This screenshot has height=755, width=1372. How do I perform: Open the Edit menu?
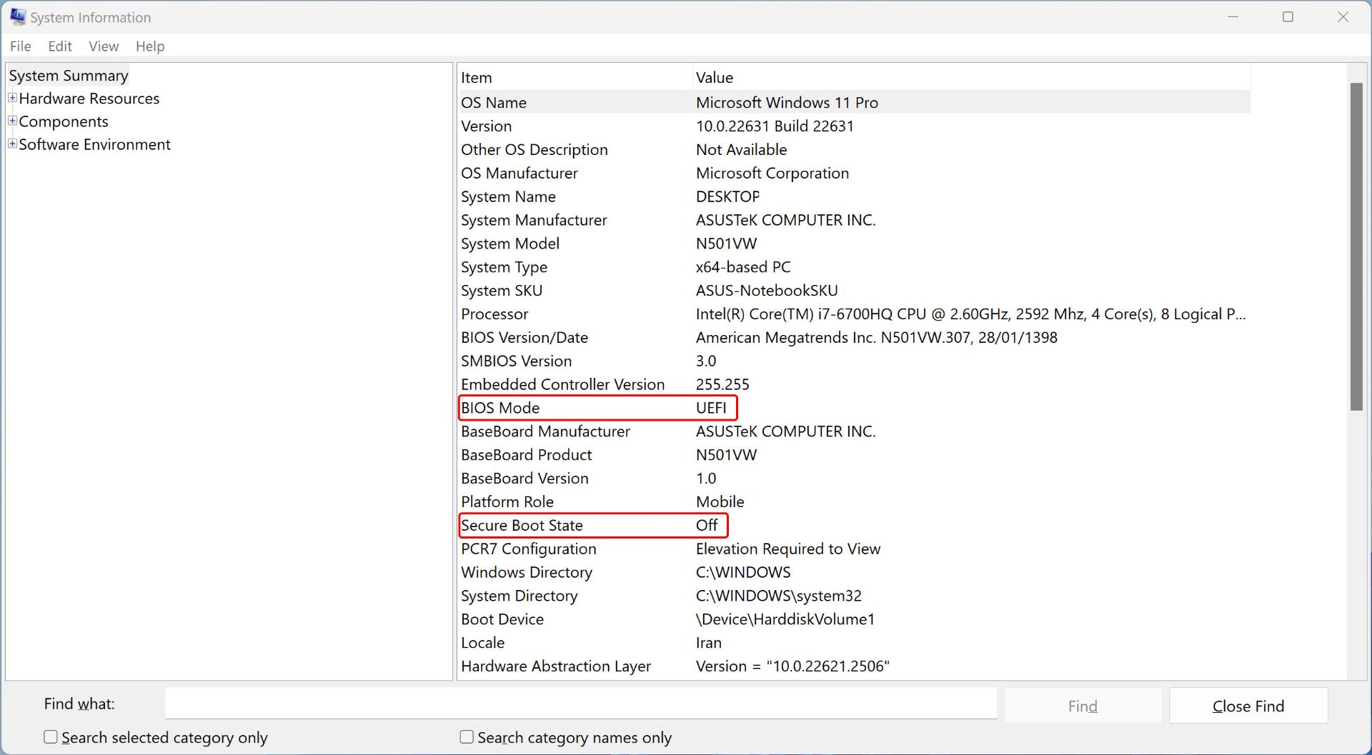[x=59, y=46]
